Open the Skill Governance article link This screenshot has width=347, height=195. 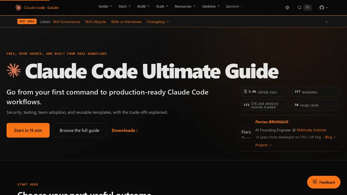(66, 21)
